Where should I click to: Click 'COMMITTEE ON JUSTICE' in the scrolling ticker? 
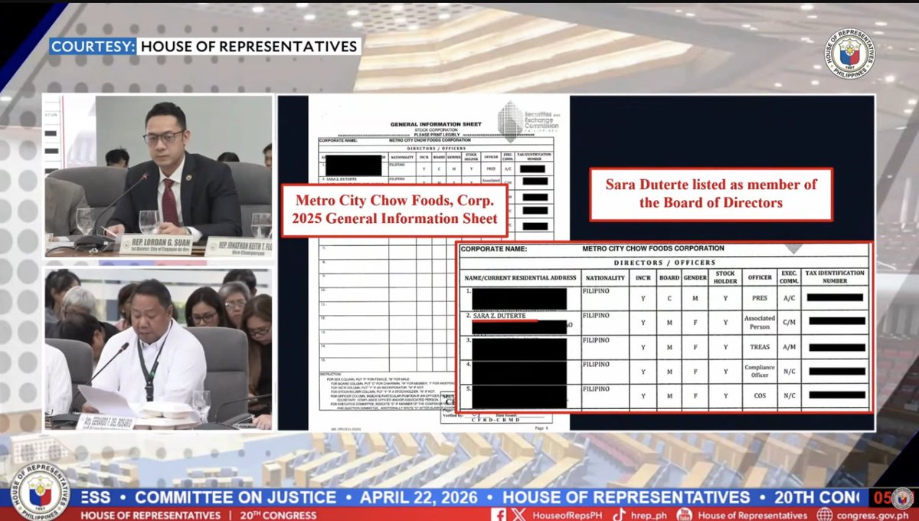point(236,497)
